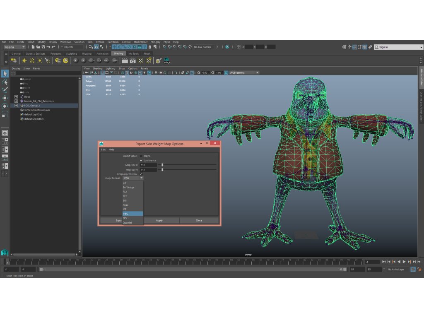Open Edit menu in Export Skin Weight dialog

[103, 149]
